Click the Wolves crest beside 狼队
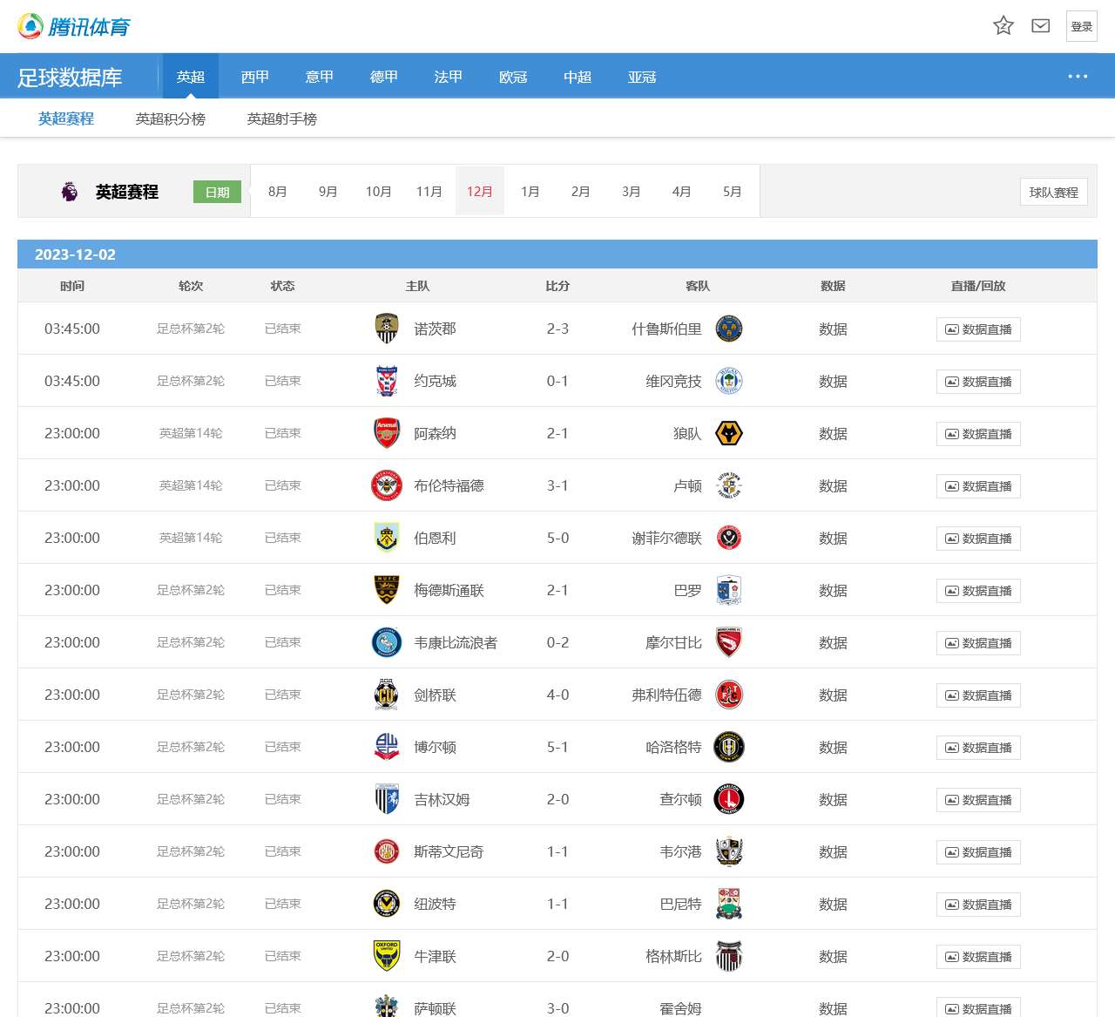 tap(729, 433)
